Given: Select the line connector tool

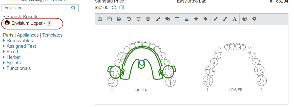Looking at the screenshot, I should (225, 19).
